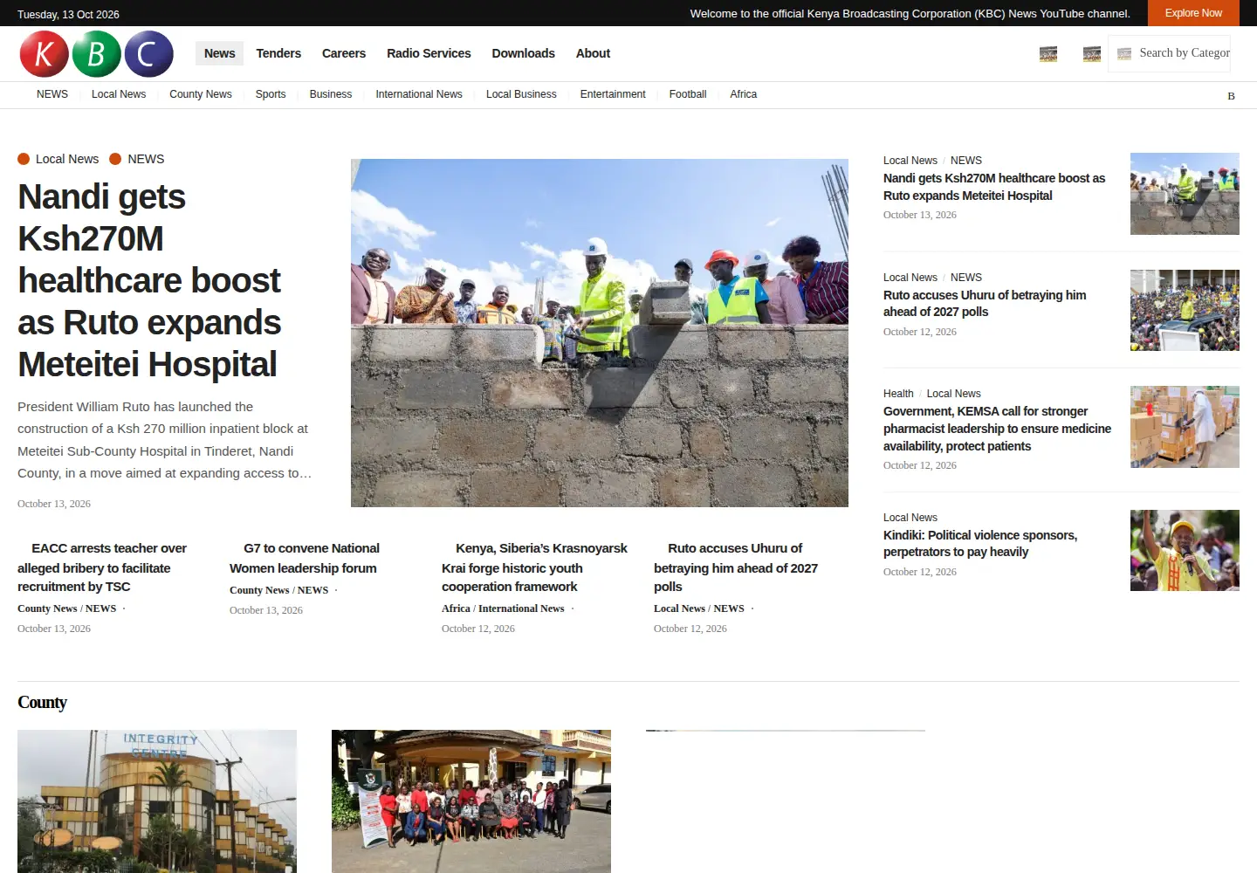1257x873 pixels.
Task: Open the Careers menu item
Action: (344, 53)
